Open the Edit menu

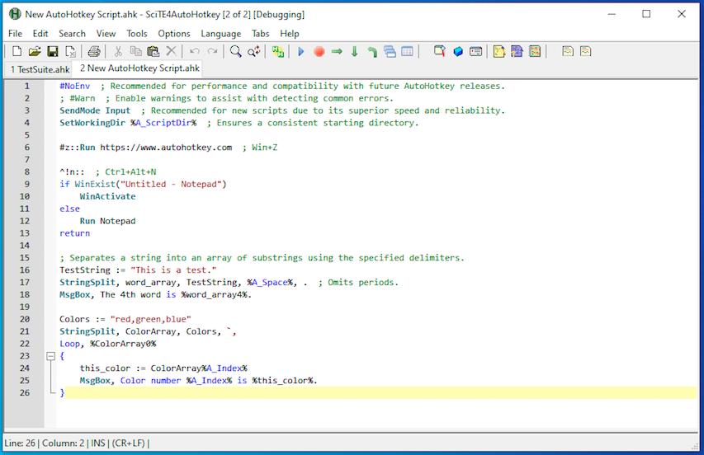tap(40, 34)
